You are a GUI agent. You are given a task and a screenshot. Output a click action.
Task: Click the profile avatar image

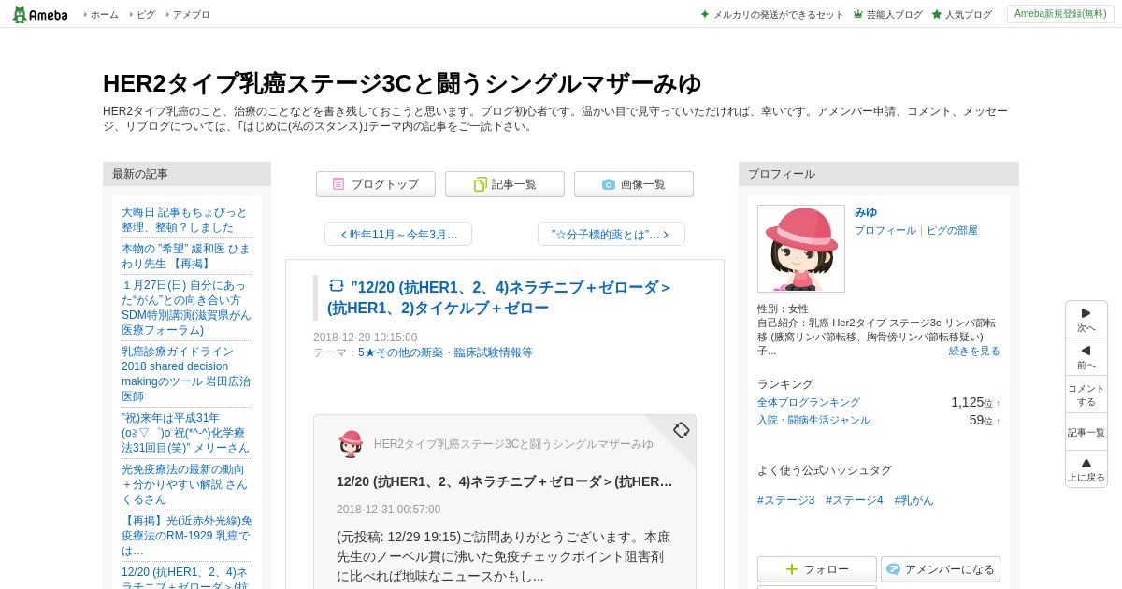click(x=801, y=249)
